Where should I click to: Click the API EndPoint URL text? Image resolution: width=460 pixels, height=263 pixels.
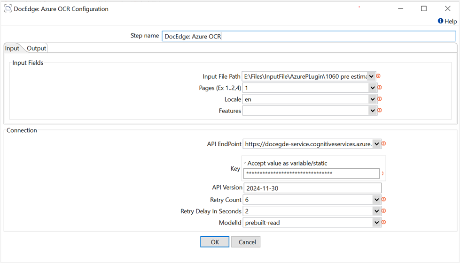308,144
